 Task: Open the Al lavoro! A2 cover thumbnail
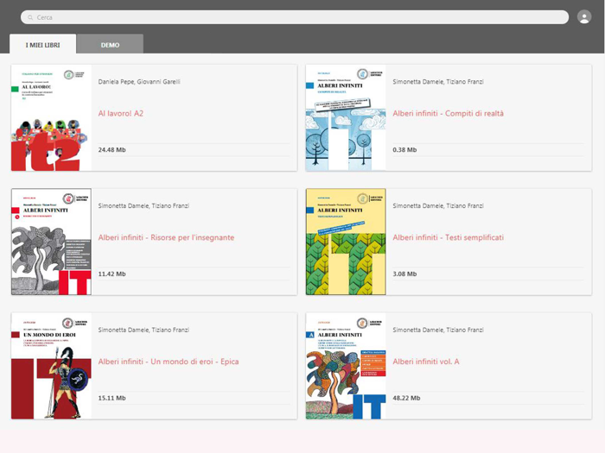point(51,118)
